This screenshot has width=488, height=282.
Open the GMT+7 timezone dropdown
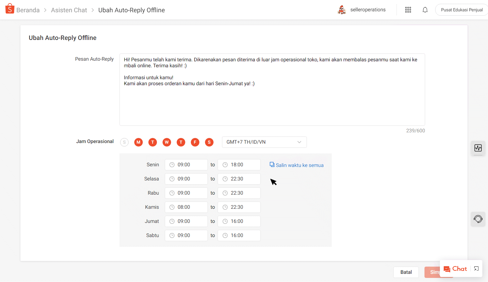coord(264,142)
